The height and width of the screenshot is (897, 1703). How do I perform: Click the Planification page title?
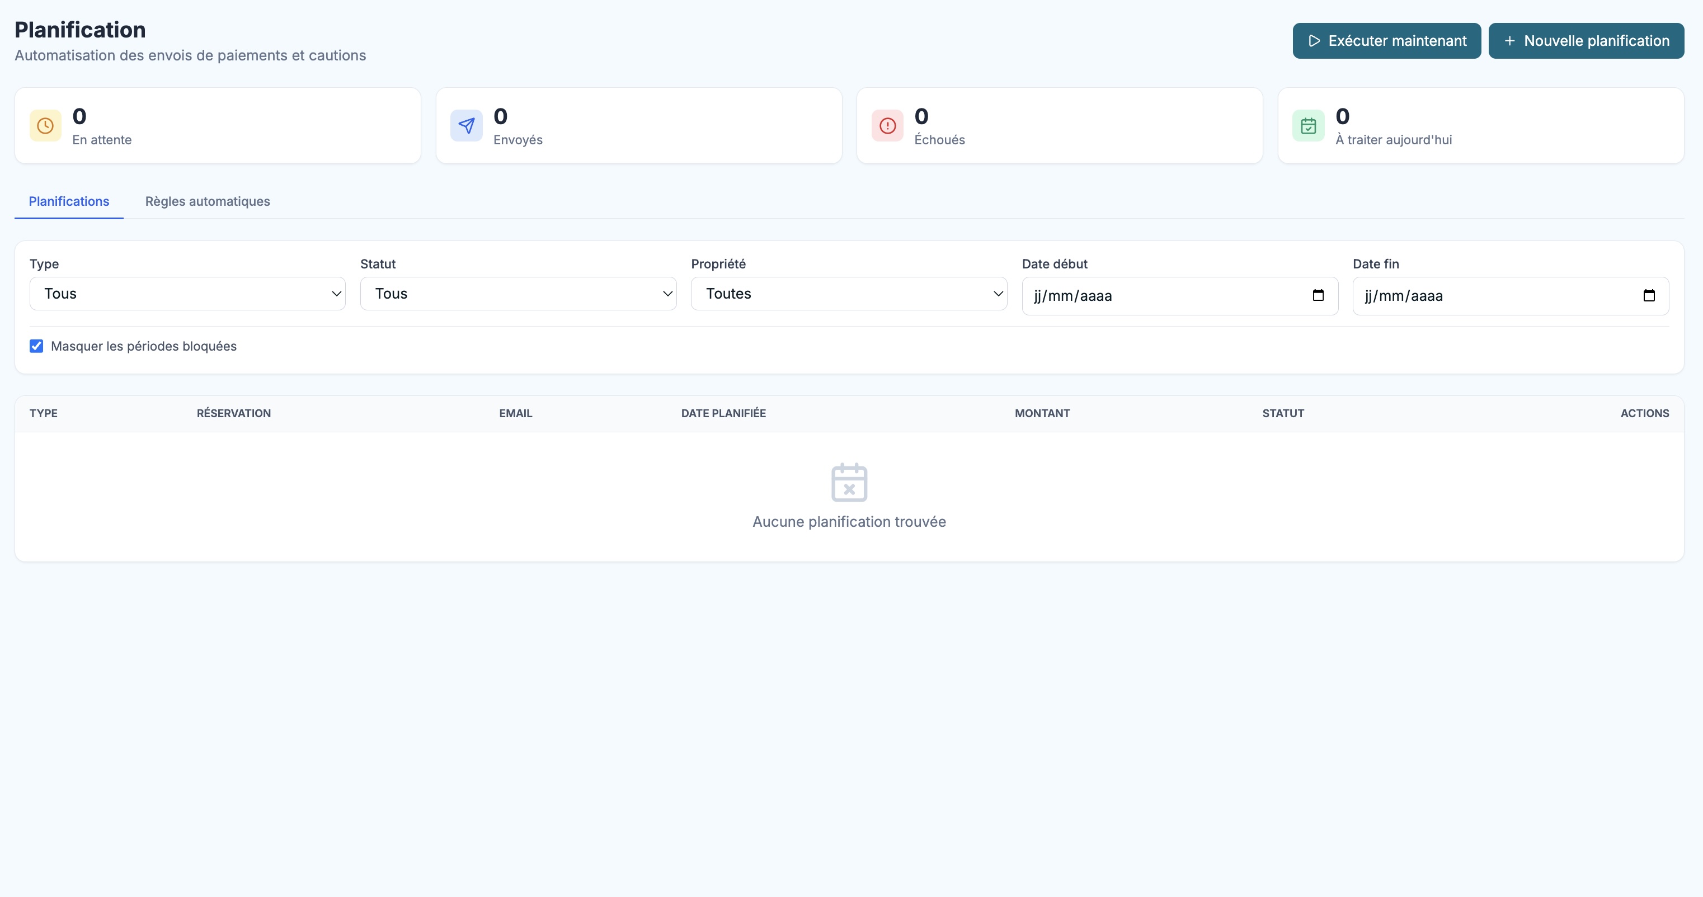[80, 30]
